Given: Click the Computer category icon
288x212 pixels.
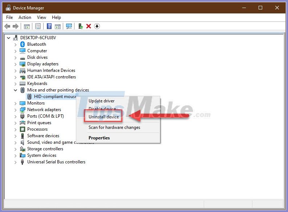Looking at the screenshot, I should 23,51.
